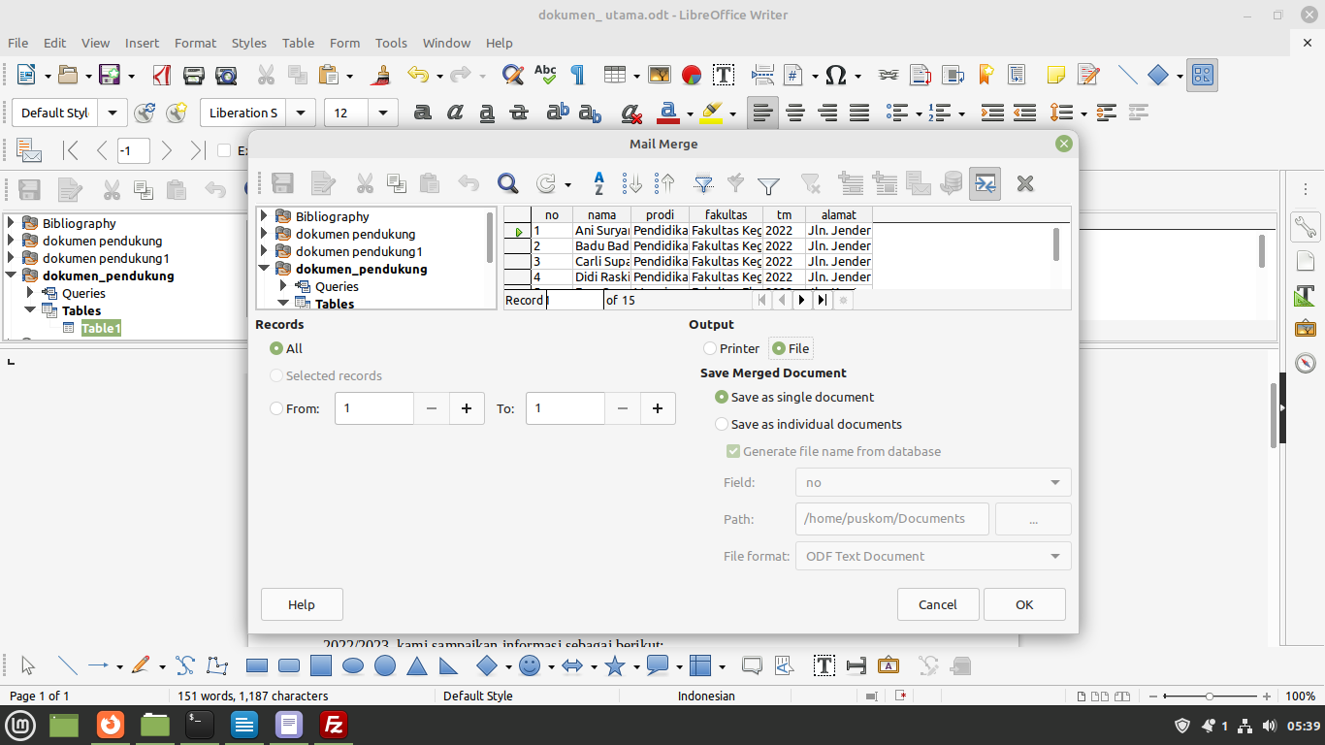This screenshot has width=1325, height=745.
Task: Click Insert Image icon in Writer toolbar
Action: [660, 75]
